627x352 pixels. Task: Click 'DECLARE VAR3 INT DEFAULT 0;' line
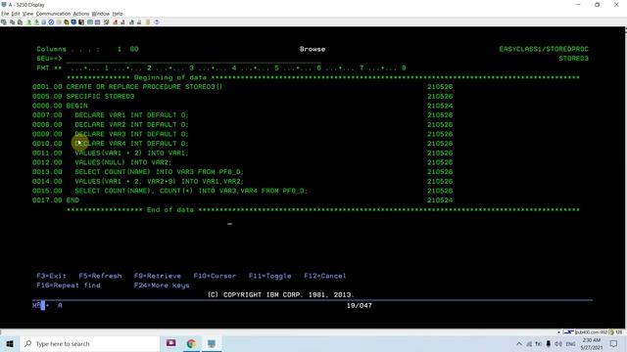(131, 134)
